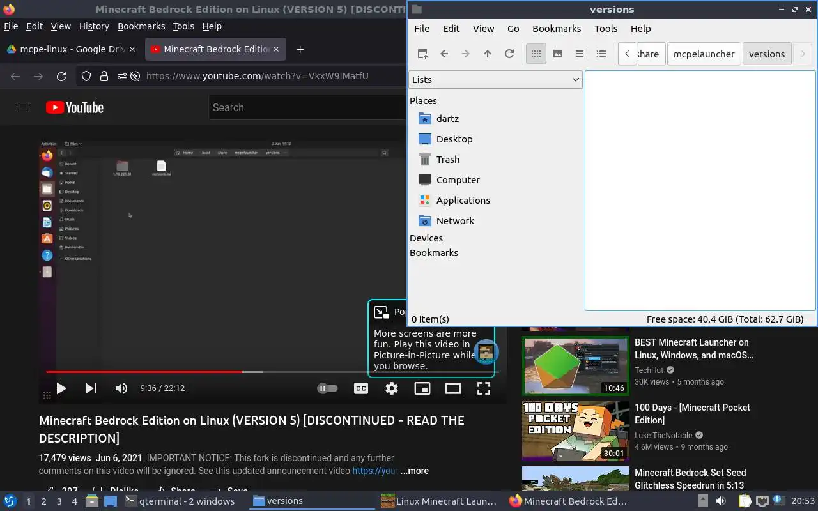Switch to thumbnail view in the file manager
This screenshot has width=818, height=511.
point(558,54)
